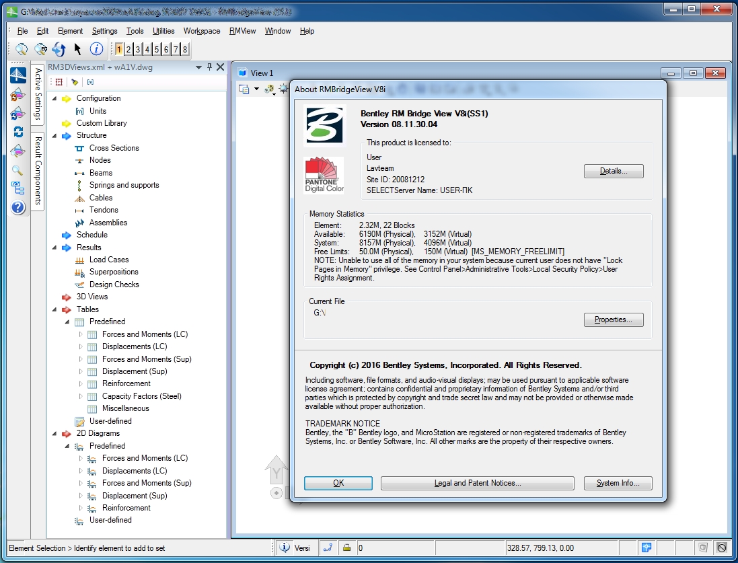Click the blue refresh arrows sidebar icon

point(18,132)
